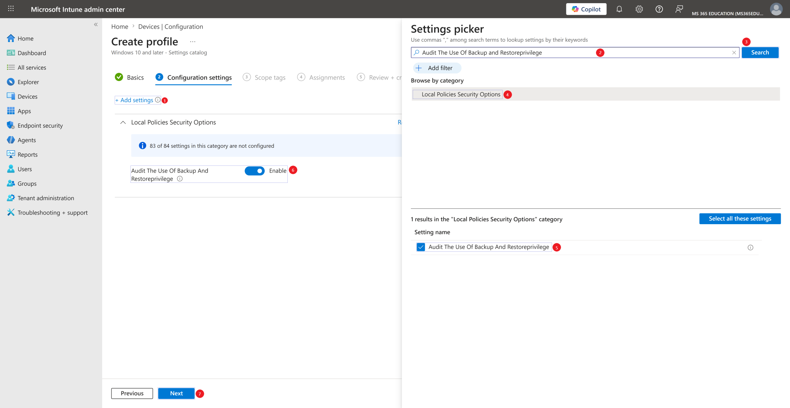
Task: Click into the settings picker search field
Action: point(575,53)
